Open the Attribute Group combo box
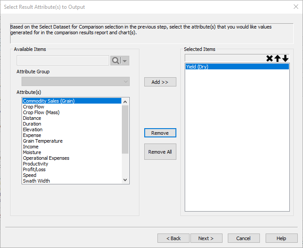 point(76,81)
